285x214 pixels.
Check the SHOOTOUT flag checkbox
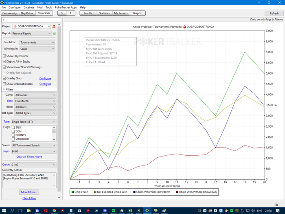pos(13,139)
